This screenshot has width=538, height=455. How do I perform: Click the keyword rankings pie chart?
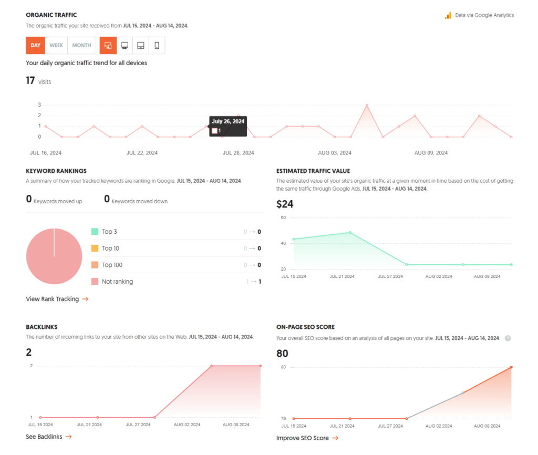tap(54, 256)
